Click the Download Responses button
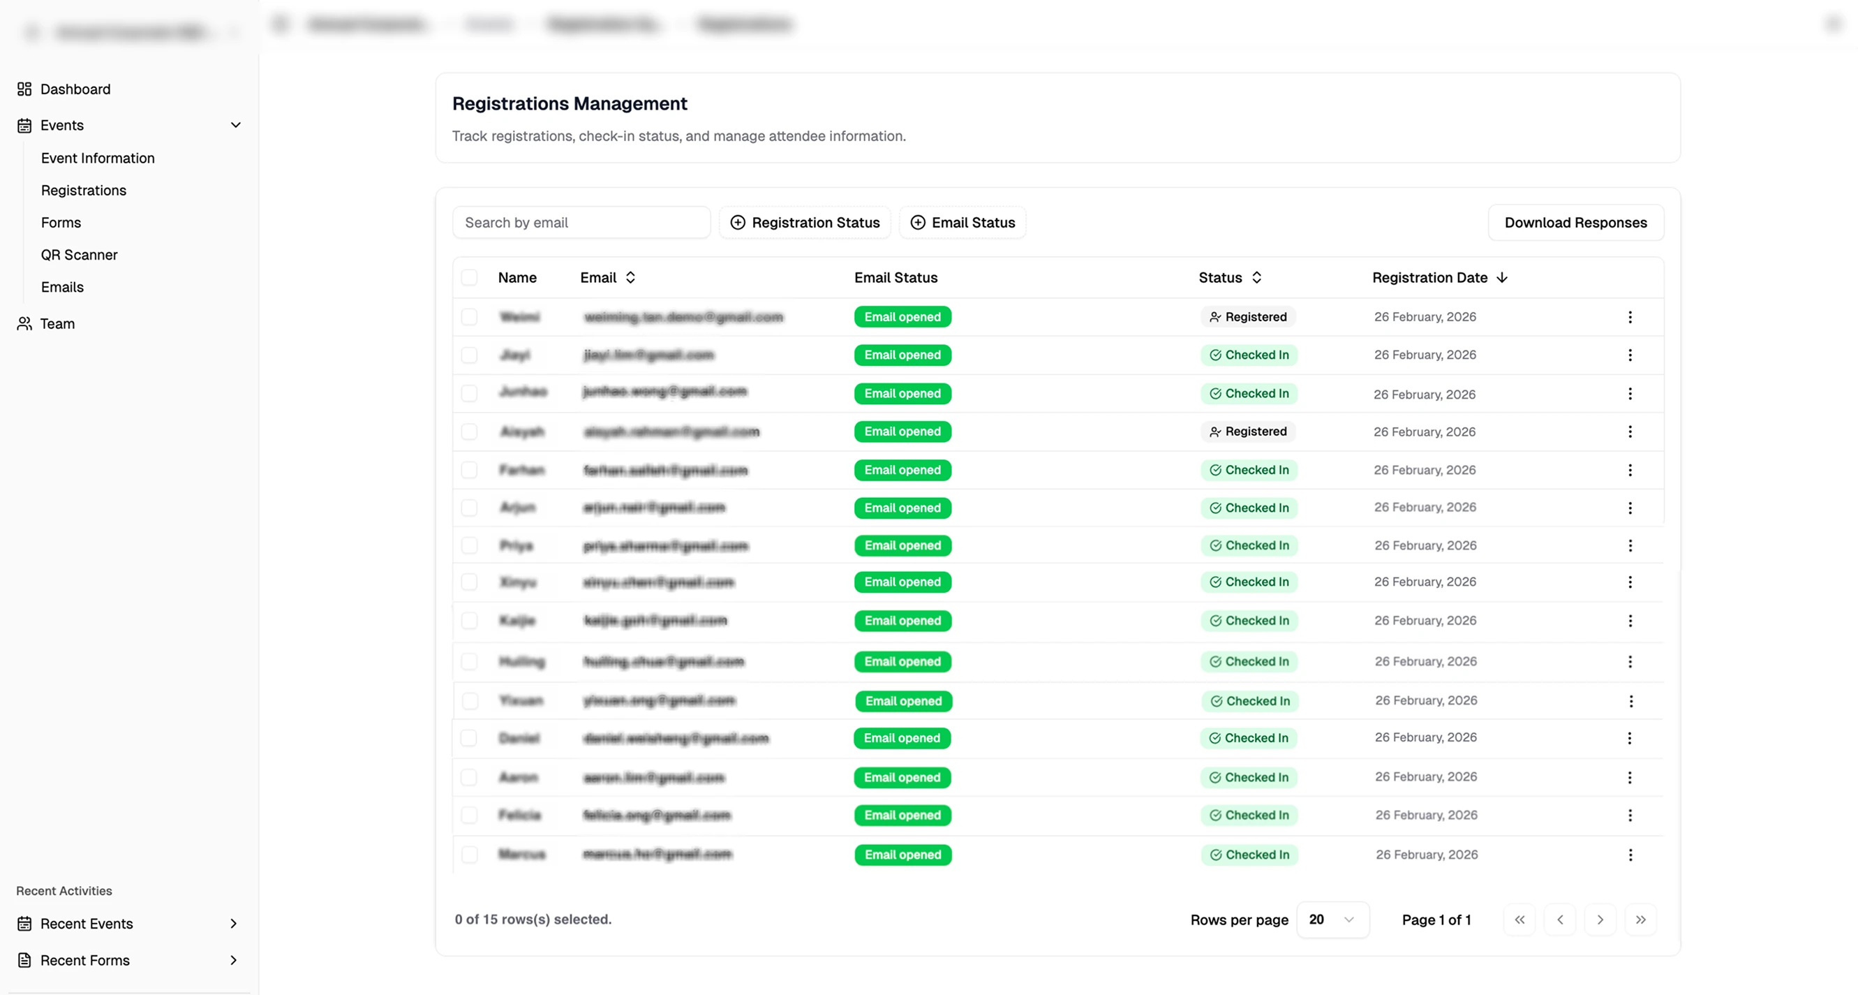Screen dimensions: 1858x995 click(1575, 222)
